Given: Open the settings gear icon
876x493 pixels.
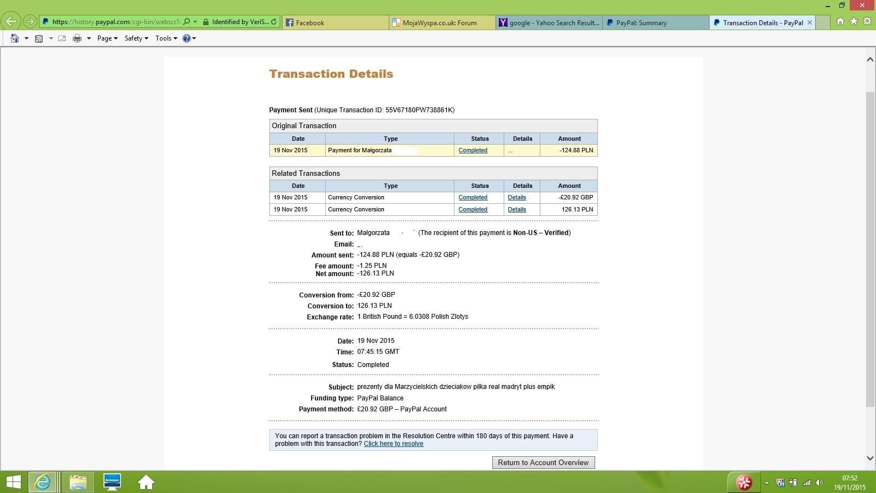Looking at the screenshot, I should coord(867,21).
